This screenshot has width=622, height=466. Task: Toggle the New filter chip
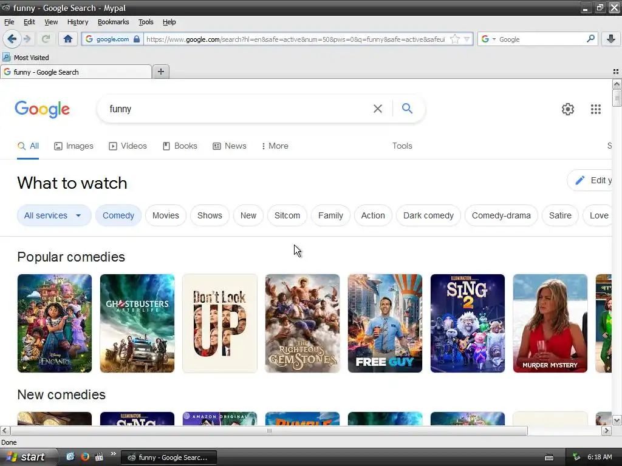(x=248, y=215)
